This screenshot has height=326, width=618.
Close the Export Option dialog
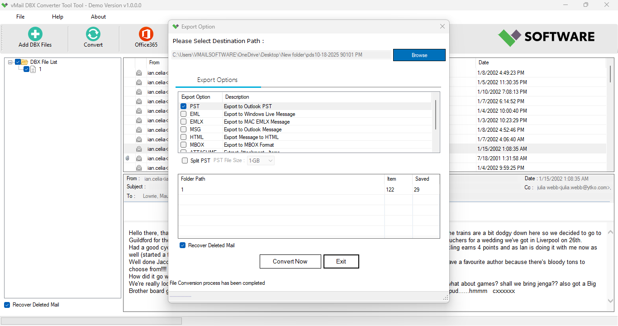coord(442,27)
